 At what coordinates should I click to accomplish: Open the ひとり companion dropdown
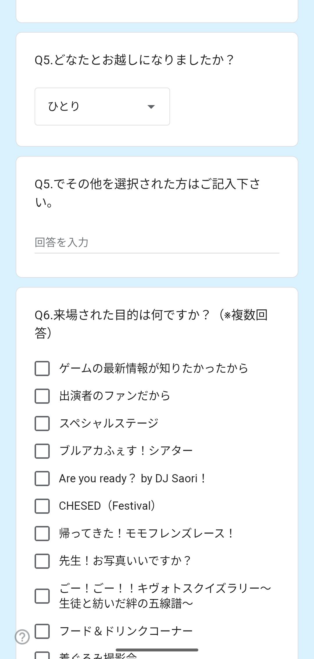coord(102,107)
